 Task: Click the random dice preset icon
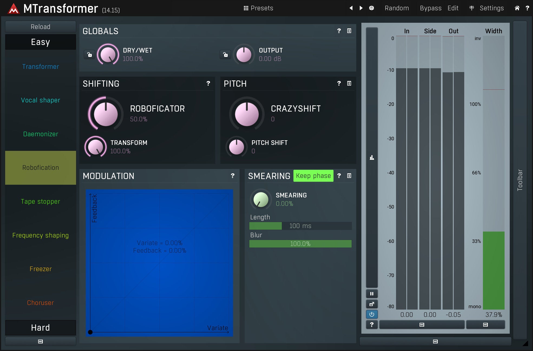coord(371,8)
